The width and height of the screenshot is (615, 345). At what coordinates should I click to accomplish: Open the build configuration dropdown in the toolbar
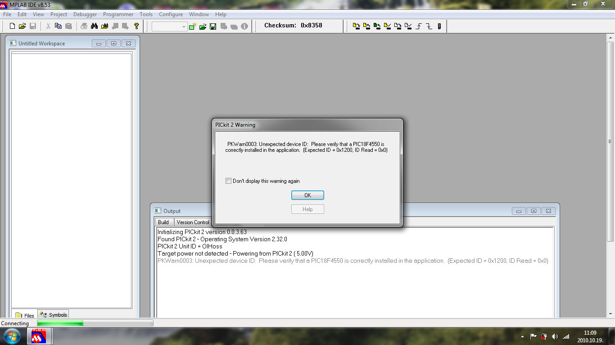coord(170,27)
